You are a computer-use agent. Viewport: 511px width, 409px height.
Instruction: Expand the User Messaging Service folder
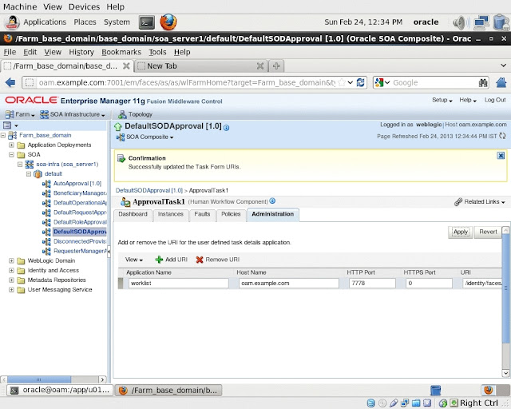[11, 290]
